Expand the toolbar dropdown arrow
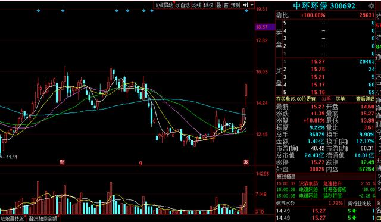The height and width of the screenshot is (222, 381). (x=252, y=5)
